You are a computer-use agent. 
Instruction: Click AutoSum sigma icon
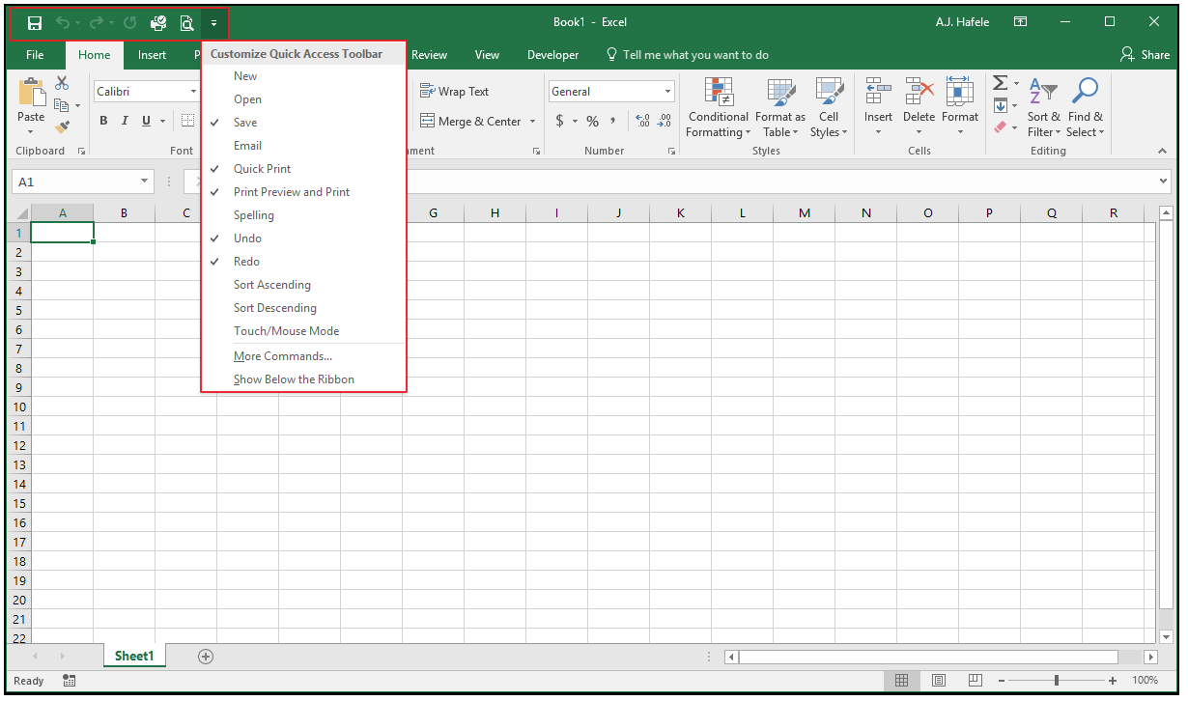coord(1001,83)
